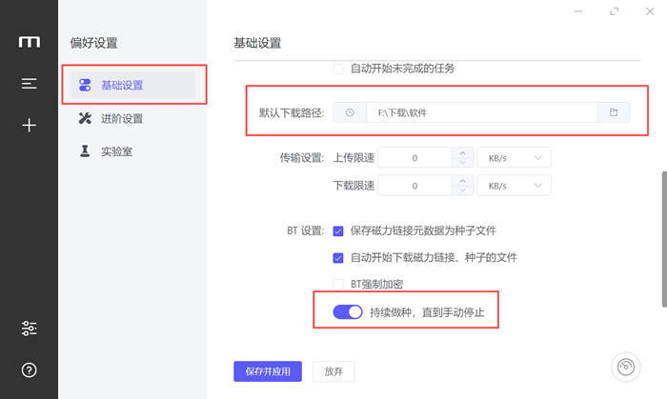Click the Motrix logo icon
Image resolution: width=667 pixels, height=399 pixels.
coord(29,42)
